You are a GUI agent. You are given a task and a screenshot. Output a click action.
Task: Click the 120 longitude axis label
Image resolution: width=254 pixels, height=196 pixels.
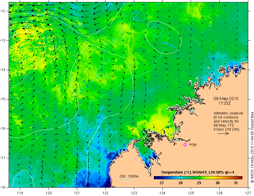(48, 193)
